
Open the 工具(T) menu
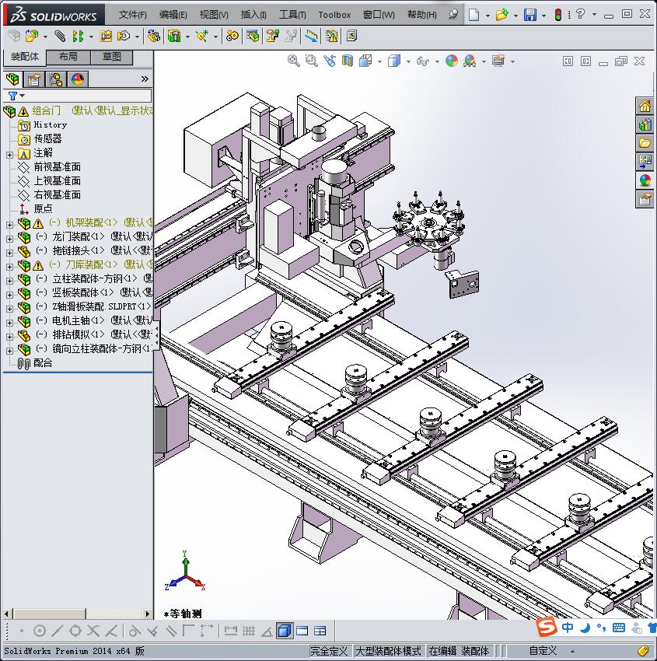(292, 15)
